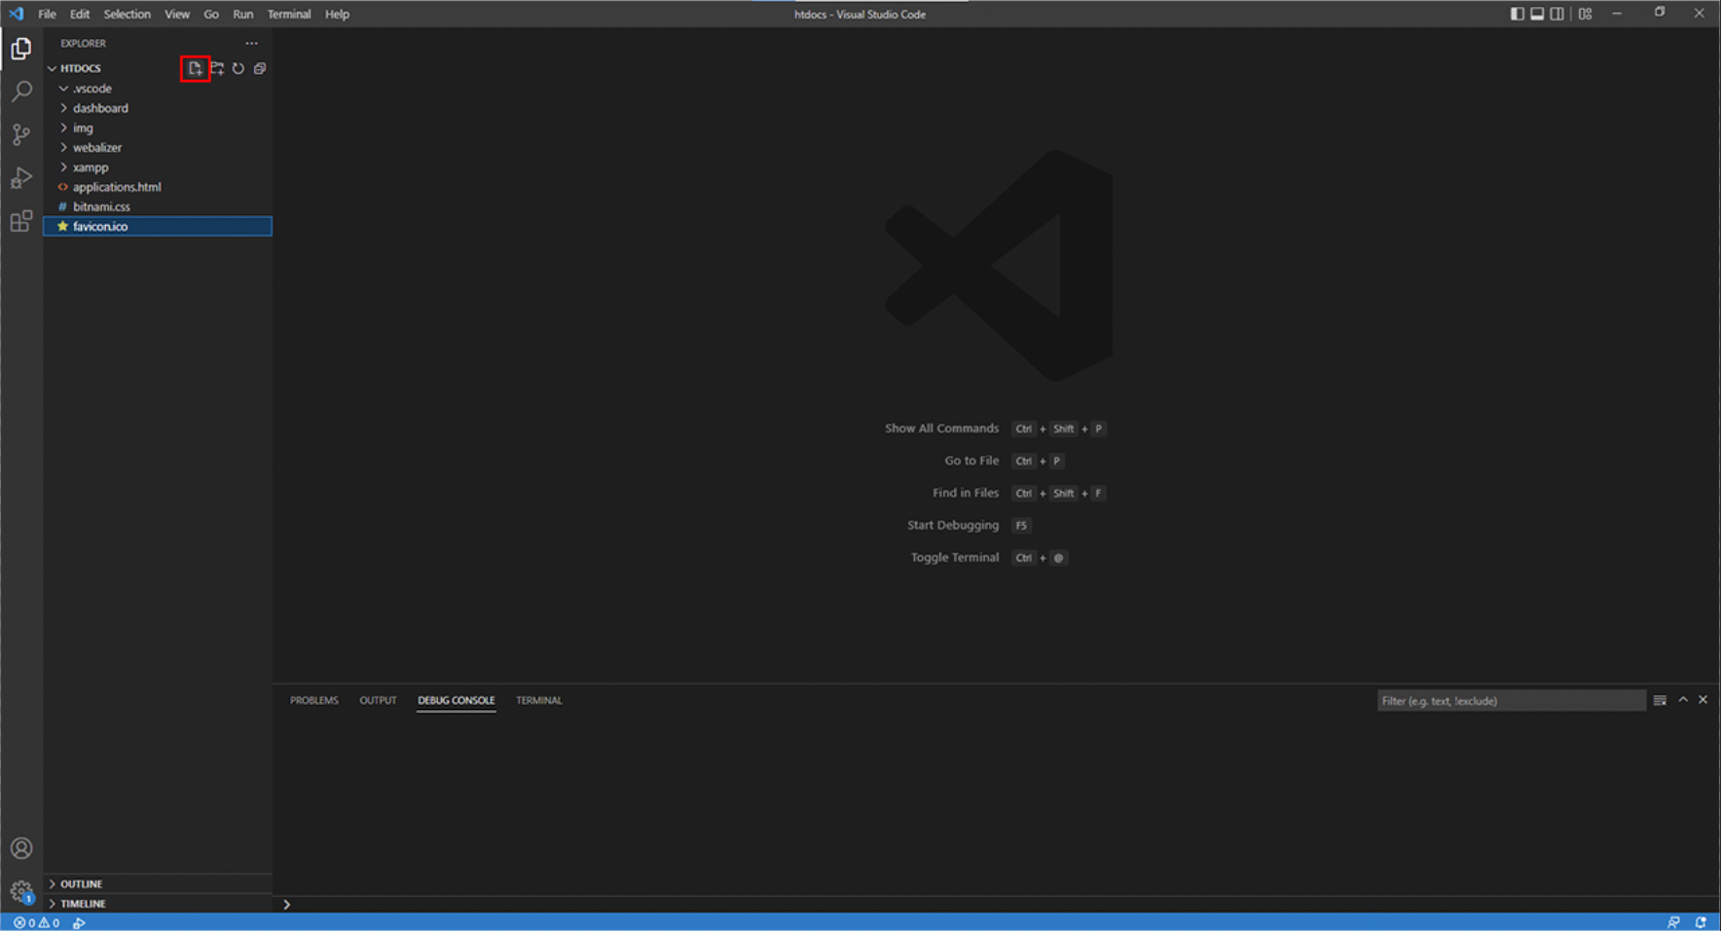Click the Go to File label
The height and width of the screenshot is (931, 1721).
[x=971, y=461]
